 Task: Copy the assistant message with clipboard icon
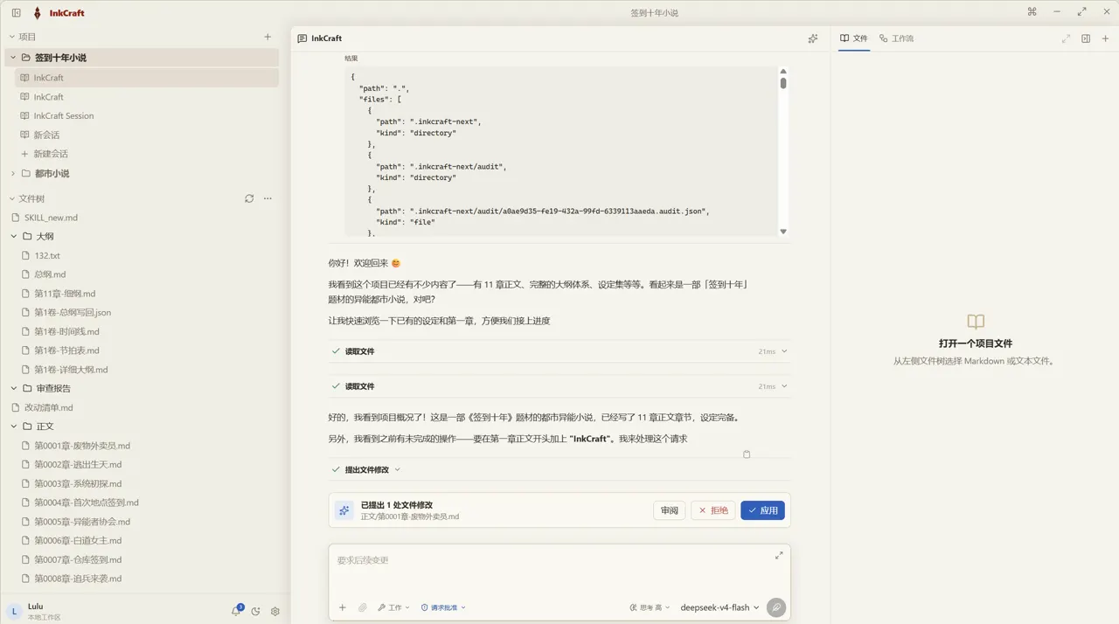pos(747,454)
